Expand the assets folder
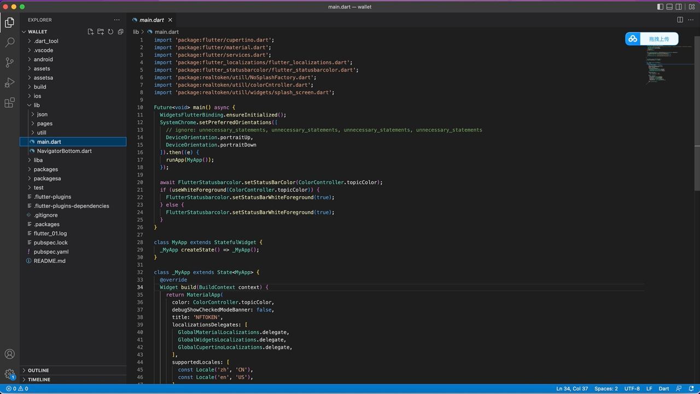The image size is (700, 394). pos(73,68)
